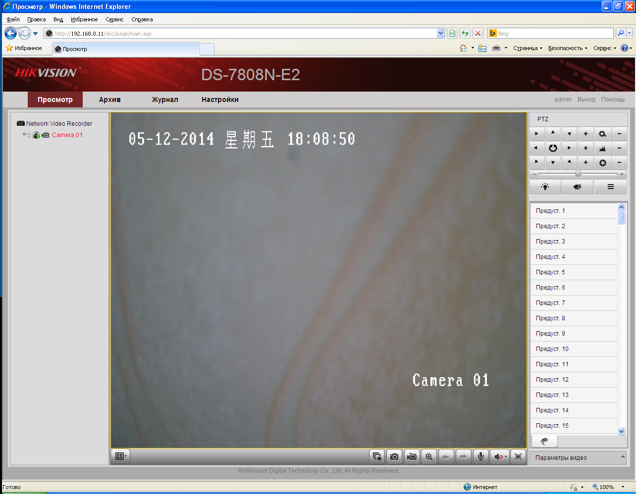
Task: Click the stop-all live view windows icon
Action: (377, 456)
